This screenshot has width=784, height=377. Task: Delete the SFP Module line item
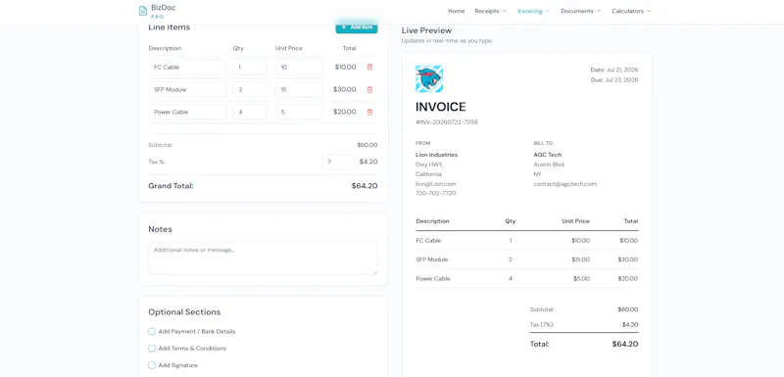(x=370, y=90)
